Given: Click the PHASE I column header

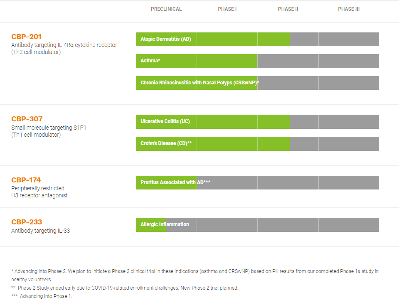Looking at the screenshot, I should pyautogui.click(x=227, y=9).
